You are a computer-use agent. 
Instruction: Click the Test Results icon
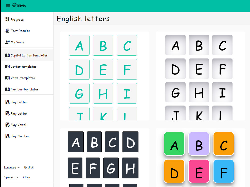[x=7, y=31]
